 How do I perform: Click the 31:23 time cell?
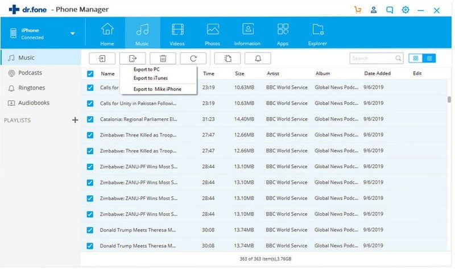(x=208, y=119)
